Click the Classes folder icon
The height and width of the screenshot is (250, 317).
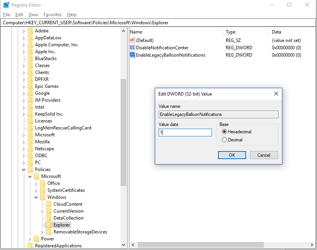[x=30, y=65]
